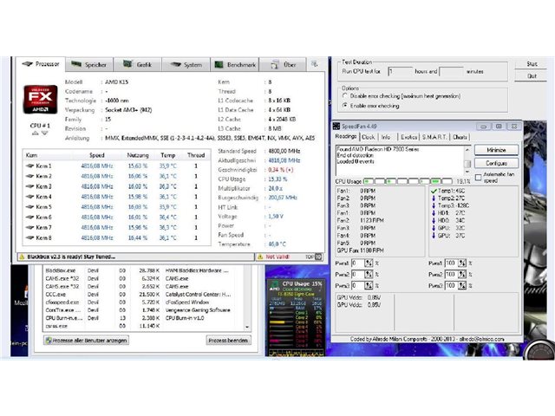Click Prozess beenden button
Screen dimensions: 555x416
coord(228,341)
